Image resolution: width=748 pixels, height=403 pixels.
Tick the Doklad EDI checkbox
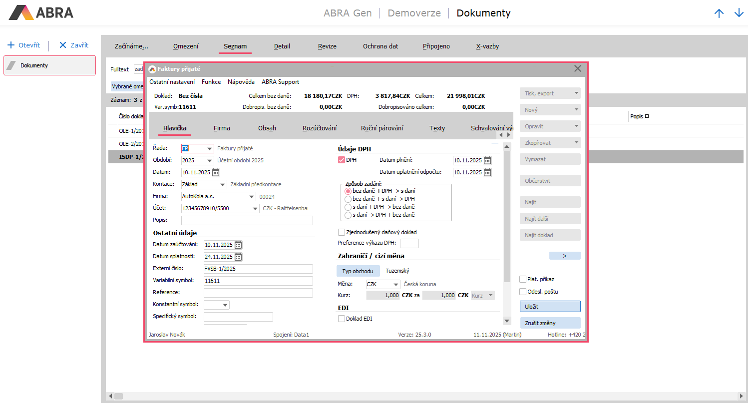[x=342, y=319]
